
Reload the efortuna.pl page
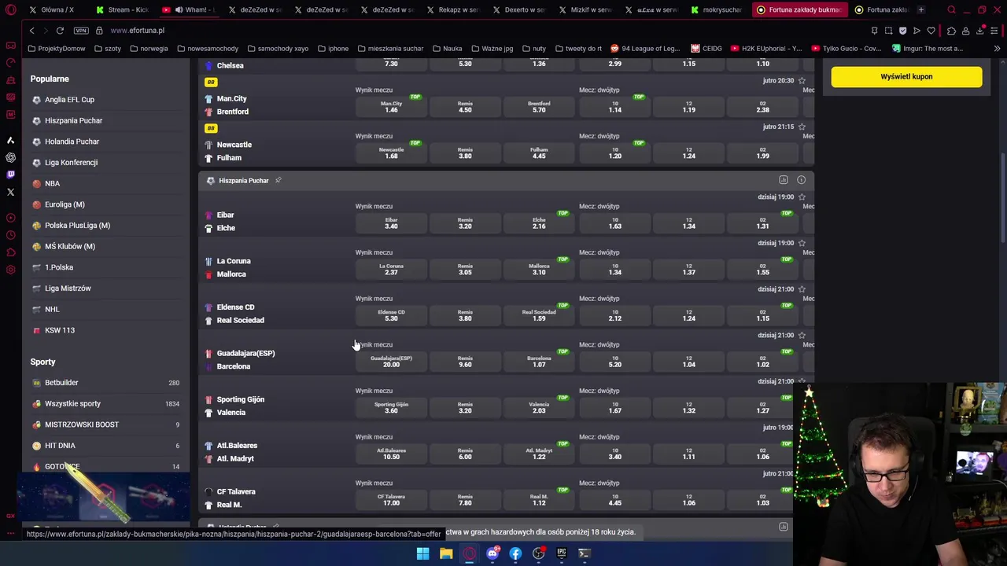tap(60, 31)
